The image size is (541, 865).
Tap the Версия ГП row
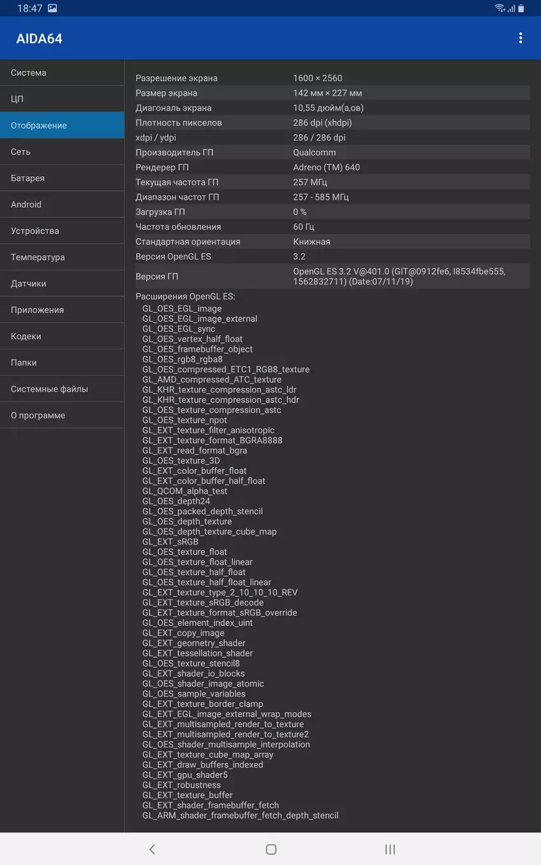point(332,276)
